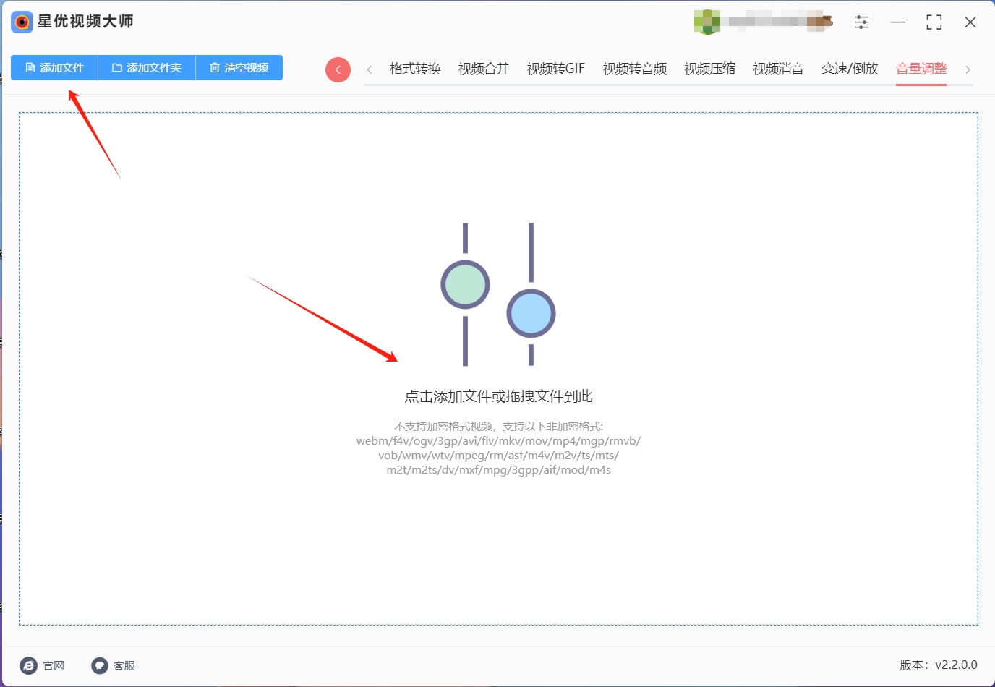995x687 pixels.
Task: Click the 星优视频大师 app logo
Action: [22, 22]
